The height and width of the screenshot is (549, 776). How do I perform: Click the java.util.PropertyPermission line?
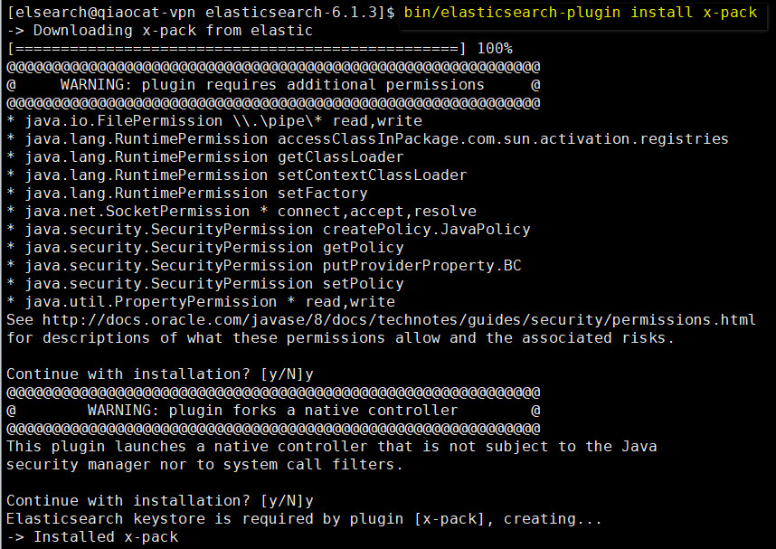tap(200, 302)
